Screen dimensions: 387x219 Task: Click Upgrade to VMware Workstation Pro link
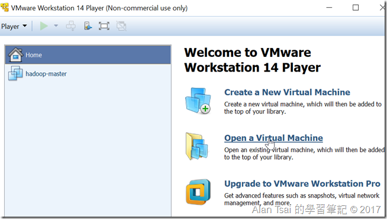302,183
